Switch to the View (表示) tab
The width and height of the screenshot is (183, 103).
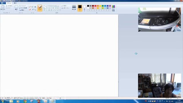[15, 3]
